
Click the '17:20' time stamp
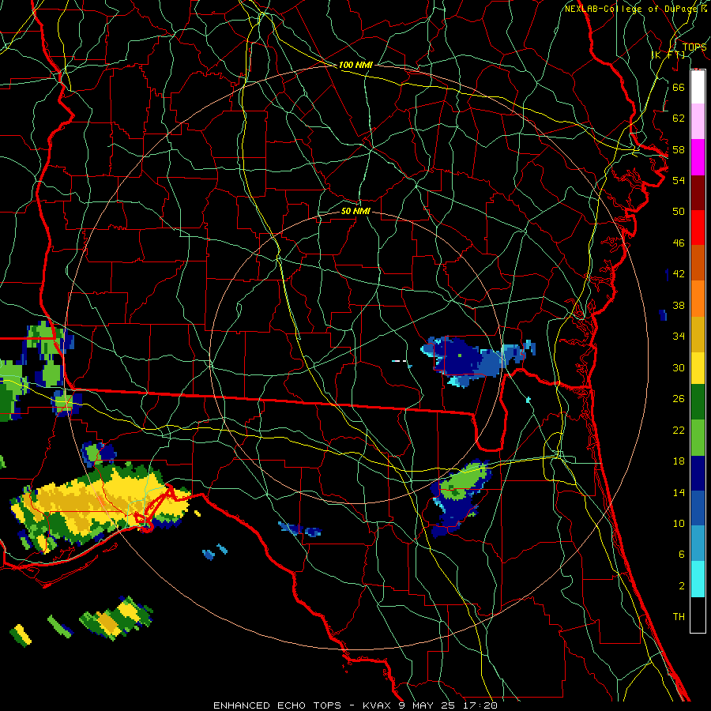point(480,705)
